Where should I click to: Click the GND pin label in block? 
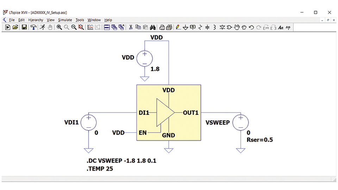pos(168,135)
